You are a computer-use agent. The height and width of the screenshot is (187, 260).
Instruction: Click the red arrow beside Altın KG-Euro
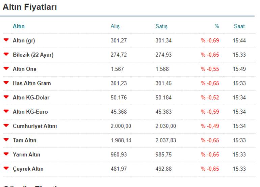[x=6, y=111]
